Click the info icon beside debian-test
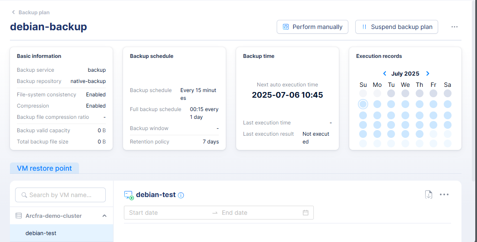477x242 pixels. pyautogui.click(x=181, y=195)
